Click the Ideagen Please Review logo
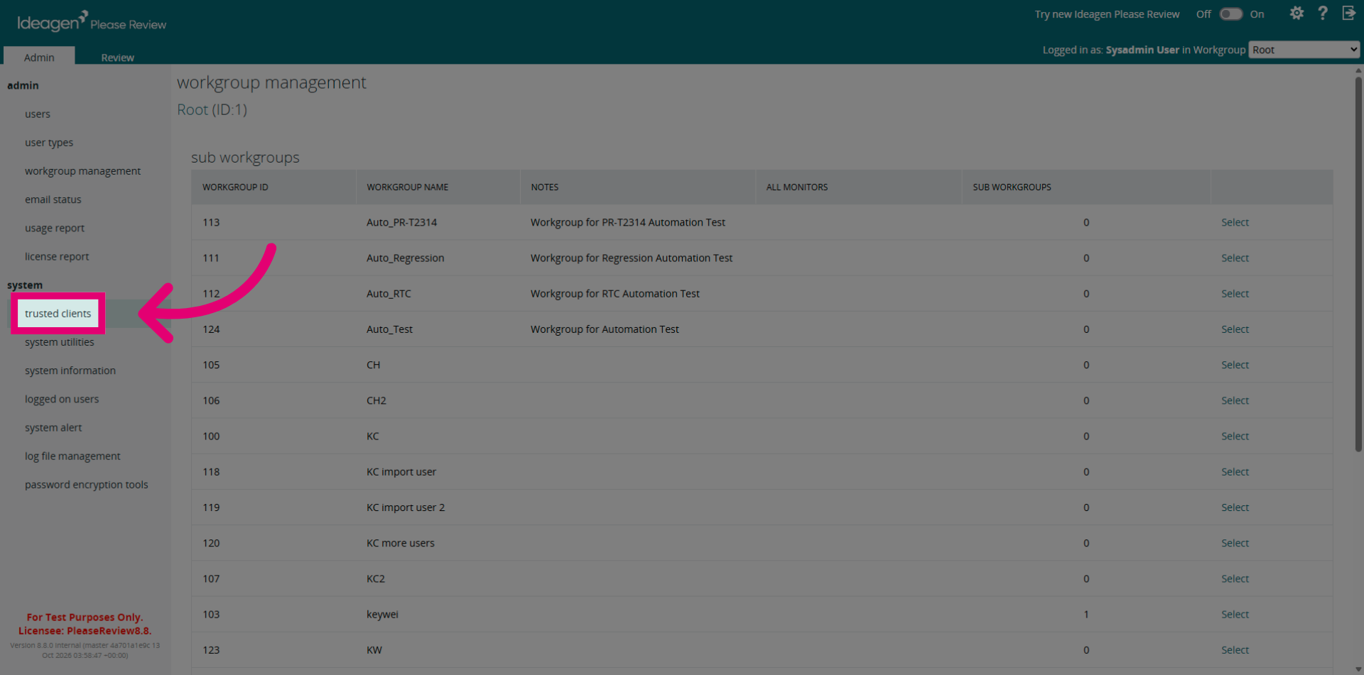 pos(92,21)
